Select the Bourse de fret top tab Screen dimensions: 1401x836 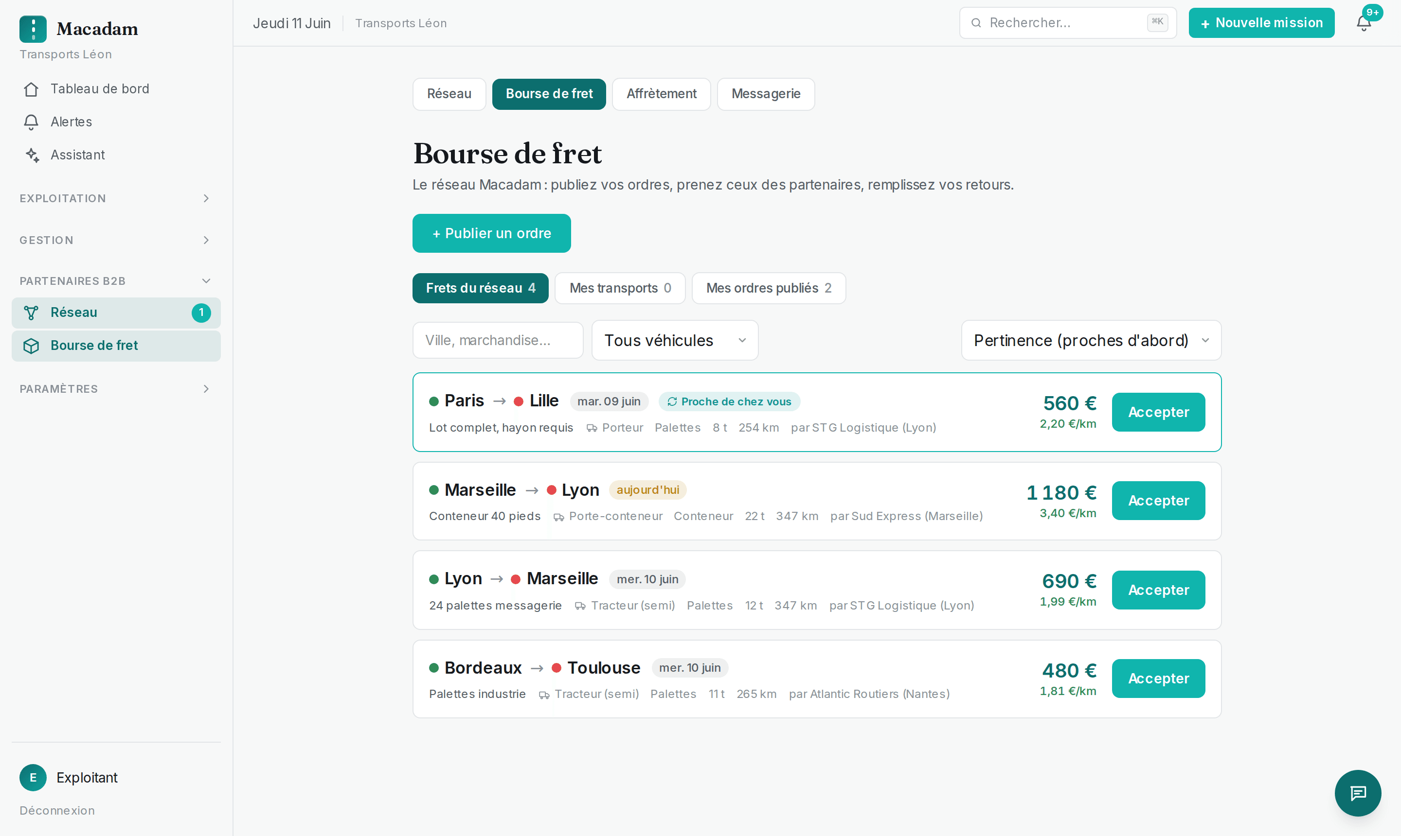coord(549,93)
